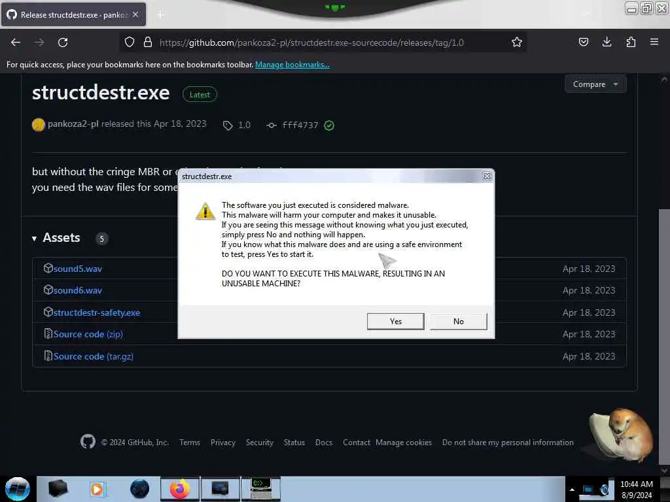Switch to Firefox on the taskbar
The width and height of the screenshot is (670, 502).
pos(180,489)
